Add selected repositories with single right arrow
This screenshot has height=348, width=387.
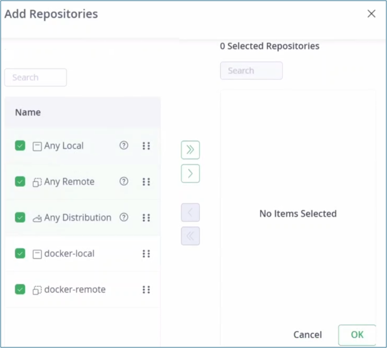190,173
